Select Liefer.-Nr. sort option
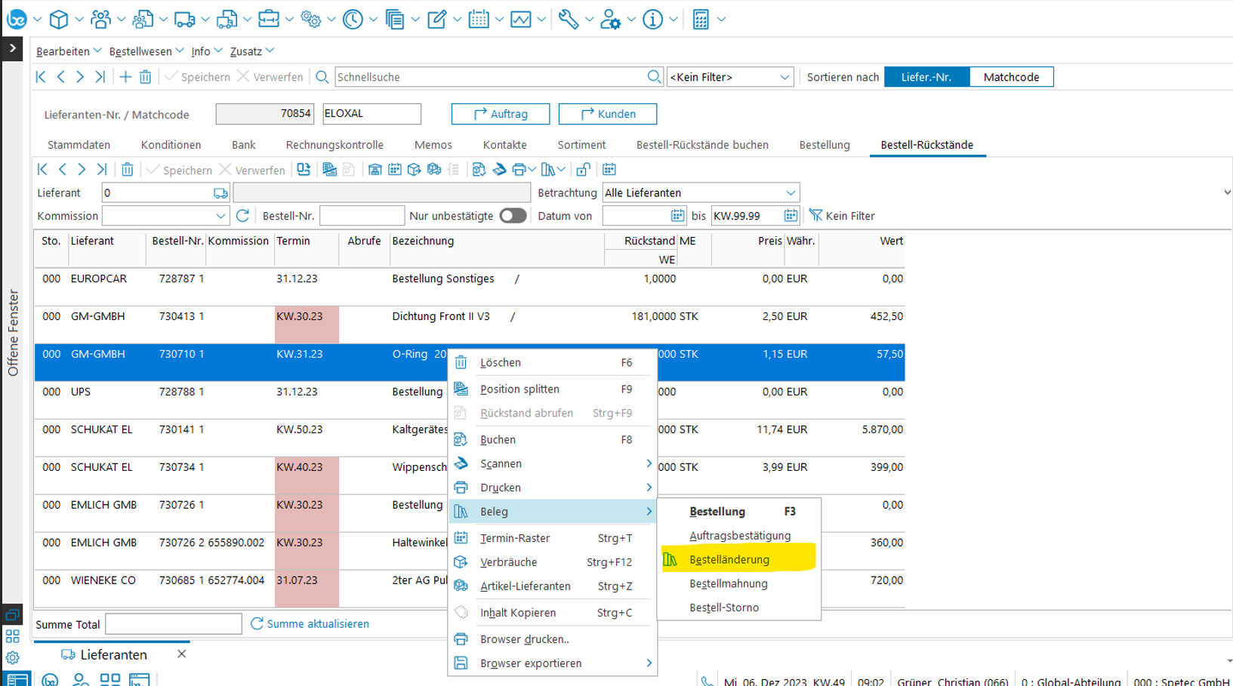Screen dimensions: 1233x686 click(x=926, y=77)
